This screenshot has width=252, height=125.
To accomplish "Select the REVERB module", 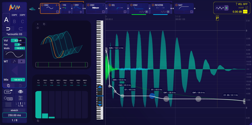I will coord(160,8).
